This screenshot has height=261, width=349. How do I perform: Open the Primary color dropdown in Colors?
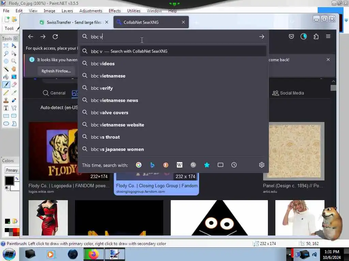tap(12, 170)
